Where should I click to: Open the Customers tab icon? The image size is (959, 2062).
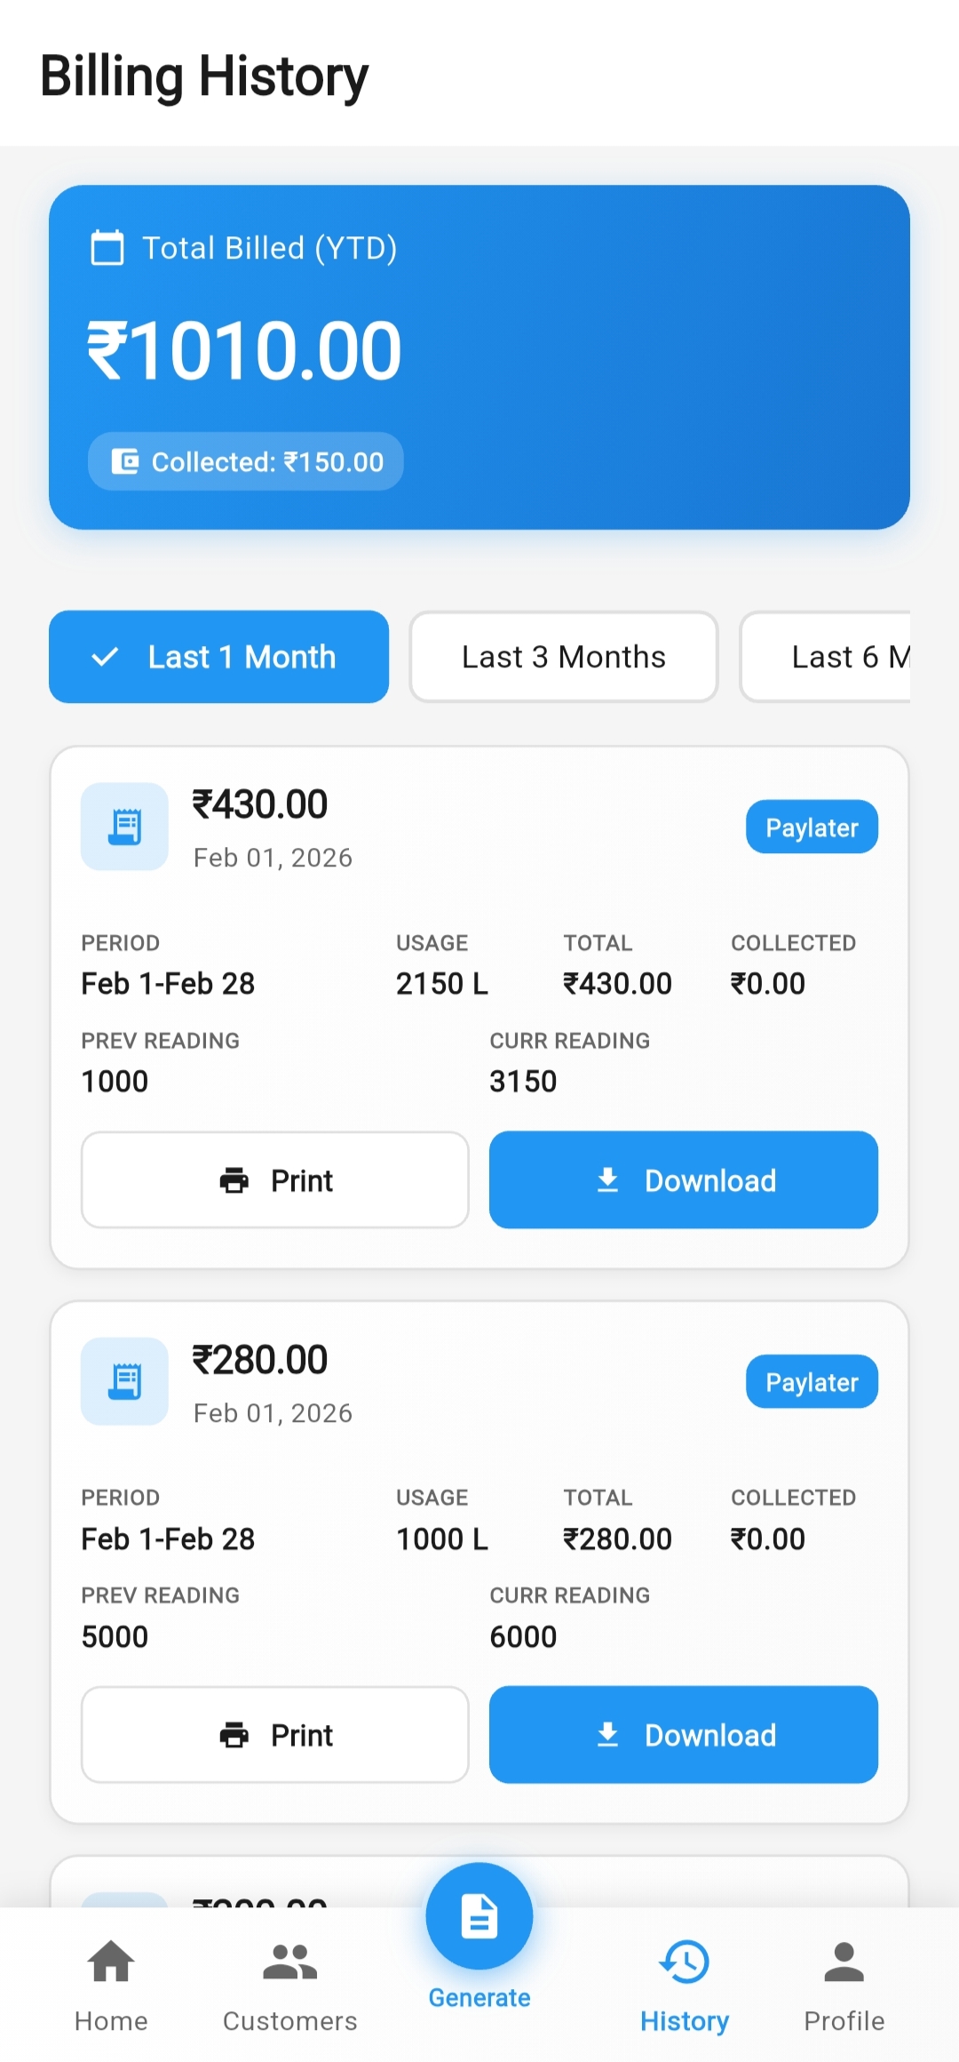tap(289, 1962)
